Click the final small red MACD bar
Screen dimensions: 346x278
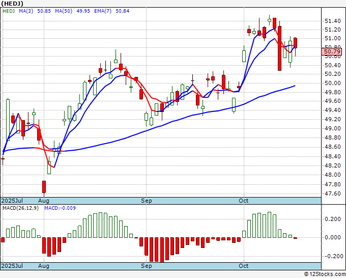295,238
